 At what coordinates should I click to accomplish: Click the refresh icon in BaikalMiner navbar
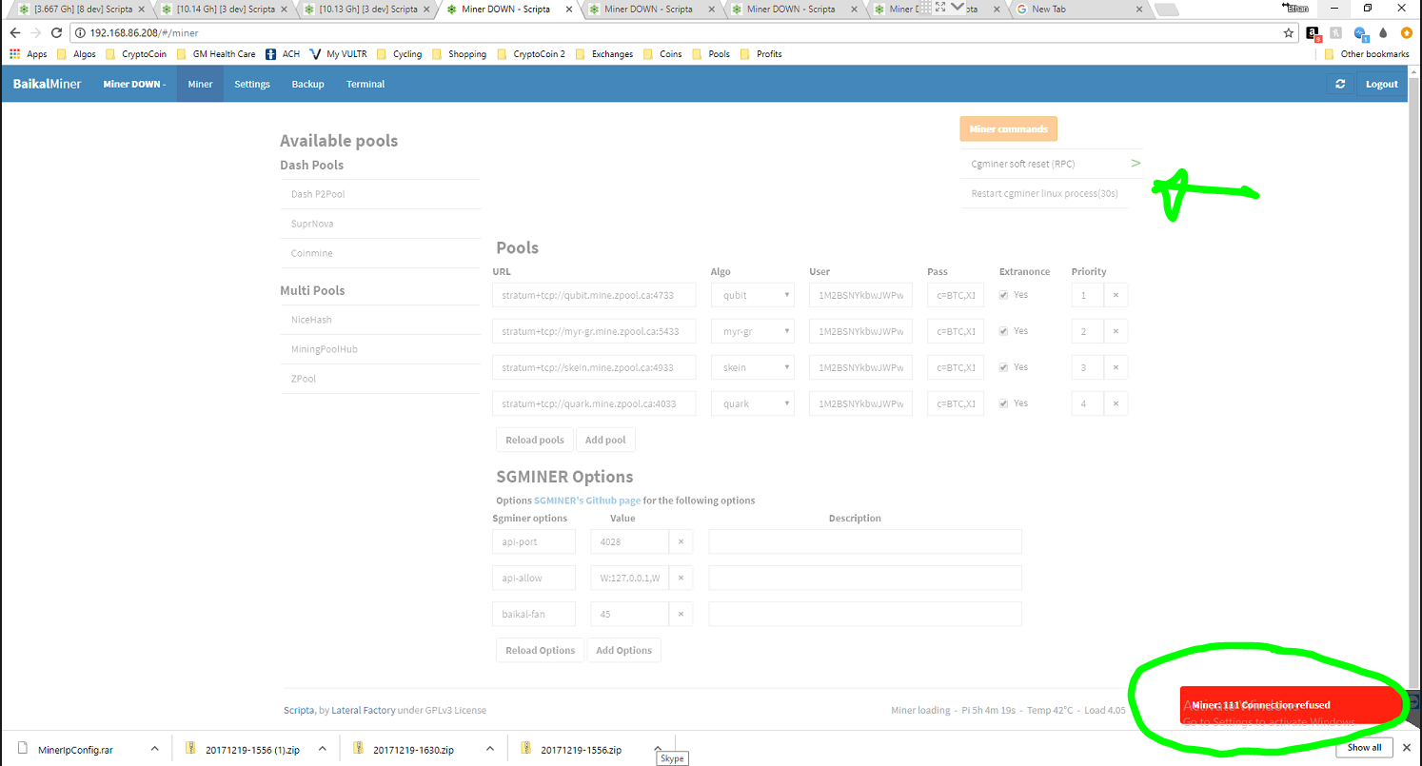(1339, 84)
